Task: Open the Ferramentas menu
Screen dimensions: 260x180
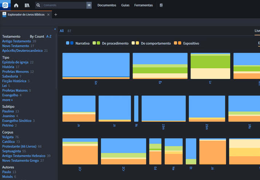Action: [144, 5]
